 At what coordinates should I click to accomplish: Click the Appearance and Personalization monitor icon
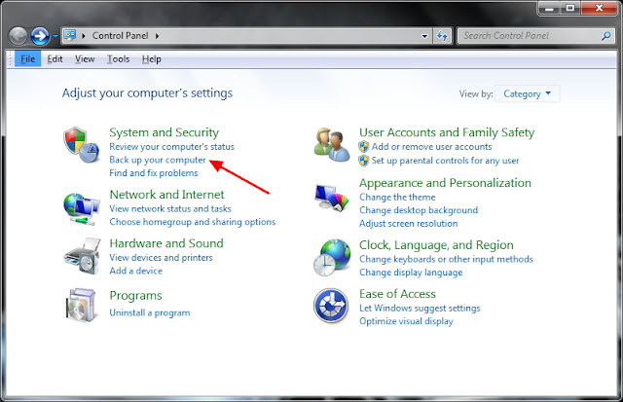(x=331, y=199)
